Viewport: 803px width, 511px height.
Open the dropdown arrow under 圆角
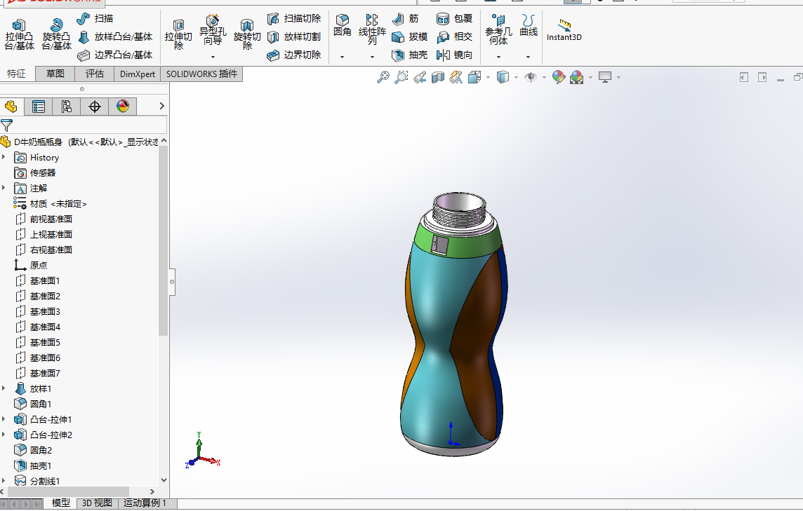pos(342,57)
